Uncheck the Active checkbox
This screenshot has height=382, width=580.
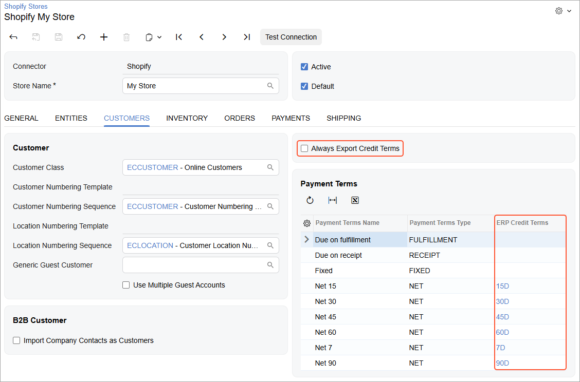(304, 67)
